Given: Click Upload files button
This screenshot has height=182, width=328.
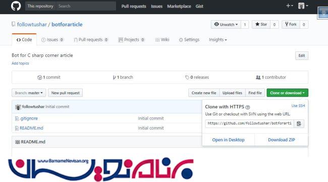Looking at the screenshot, I should click(232, 93).
